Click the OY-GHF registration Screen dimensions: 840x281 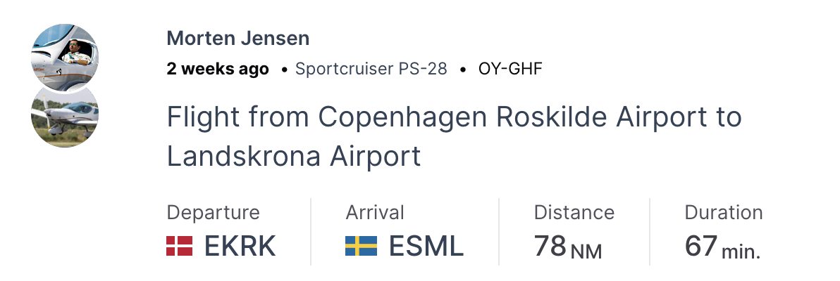[x=510, y=70]
